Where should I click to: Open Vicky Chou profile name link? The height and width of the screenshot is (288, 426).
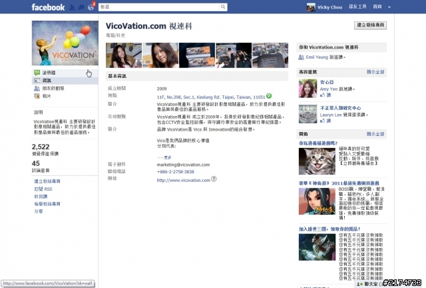pos(330,7)
